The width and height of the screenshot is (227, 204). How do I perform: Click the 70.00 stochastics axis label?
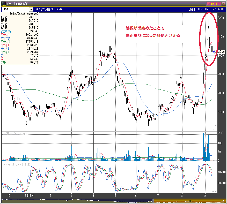[222, 172]
